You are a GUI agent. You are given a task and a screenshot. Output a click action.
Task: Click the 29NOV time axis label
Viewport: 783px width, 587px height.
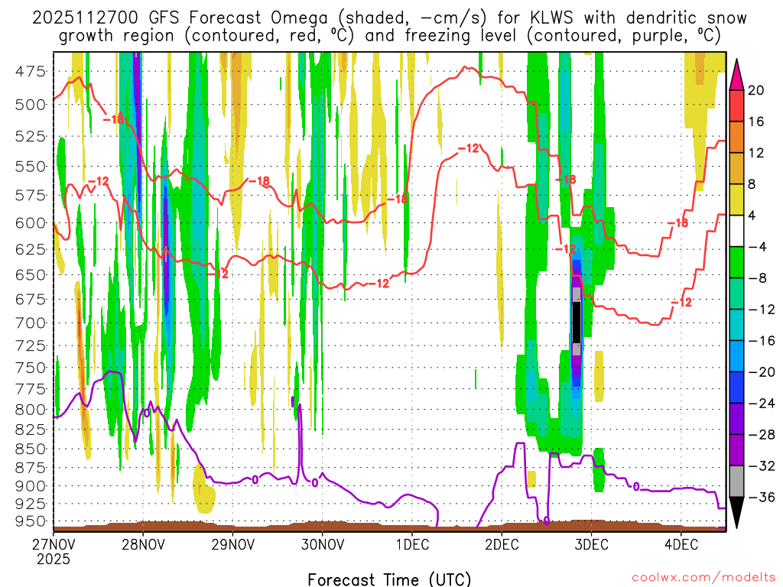tap(232, 544)
